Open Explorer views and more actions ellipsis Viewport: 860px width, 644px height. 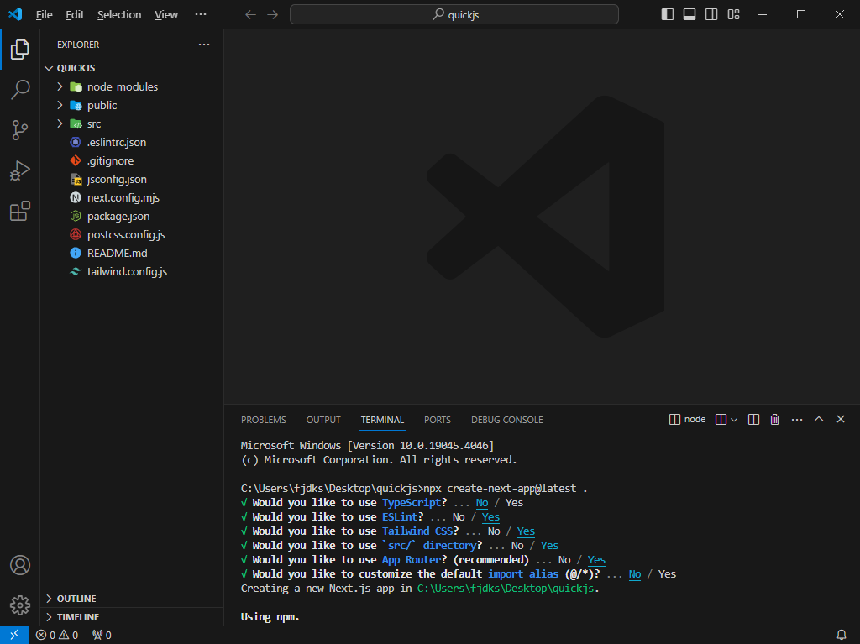(204, 45)
